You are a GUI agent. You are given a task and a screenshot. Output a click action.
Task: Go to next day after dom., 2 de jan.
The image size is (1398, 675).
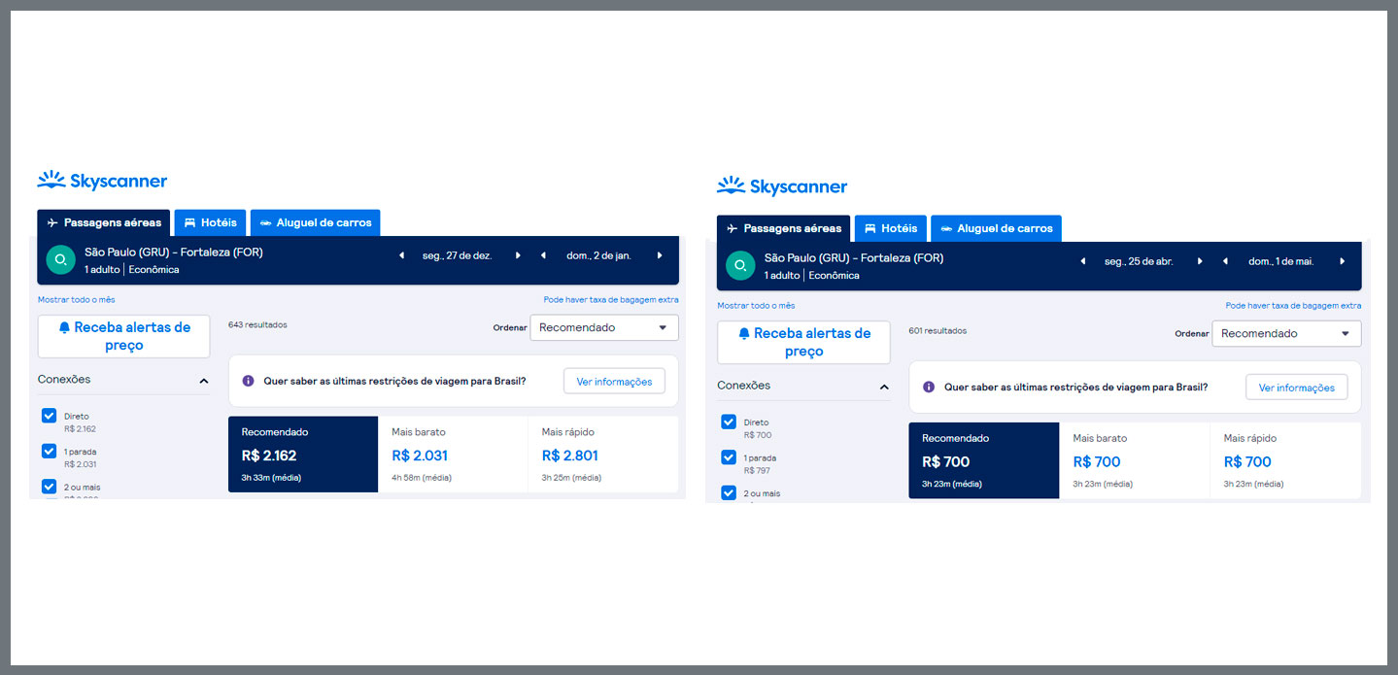660,255
